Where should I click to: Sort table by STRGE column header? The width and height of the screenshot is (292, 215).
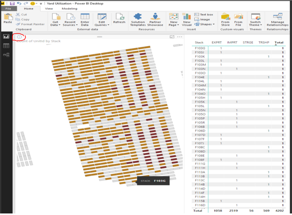coord(248,42)
